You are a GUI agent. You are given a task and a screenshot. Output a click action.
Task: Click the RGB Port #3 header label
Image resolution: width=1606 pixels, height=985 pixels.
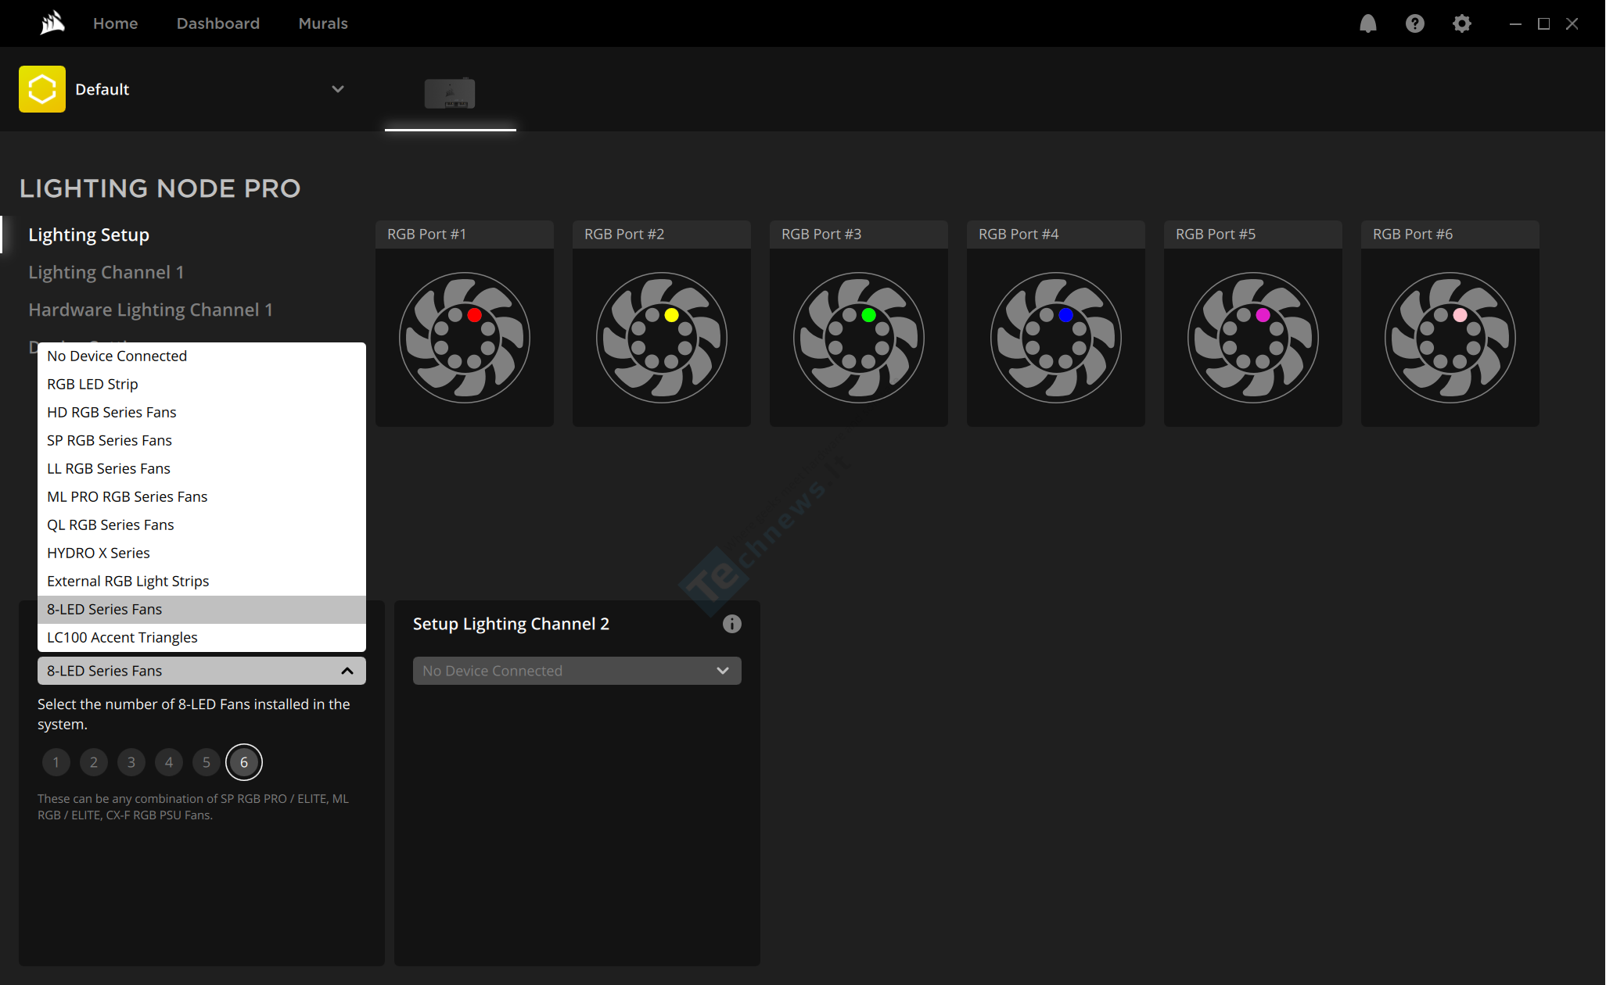pyautogui.click(x=821, y=235)
